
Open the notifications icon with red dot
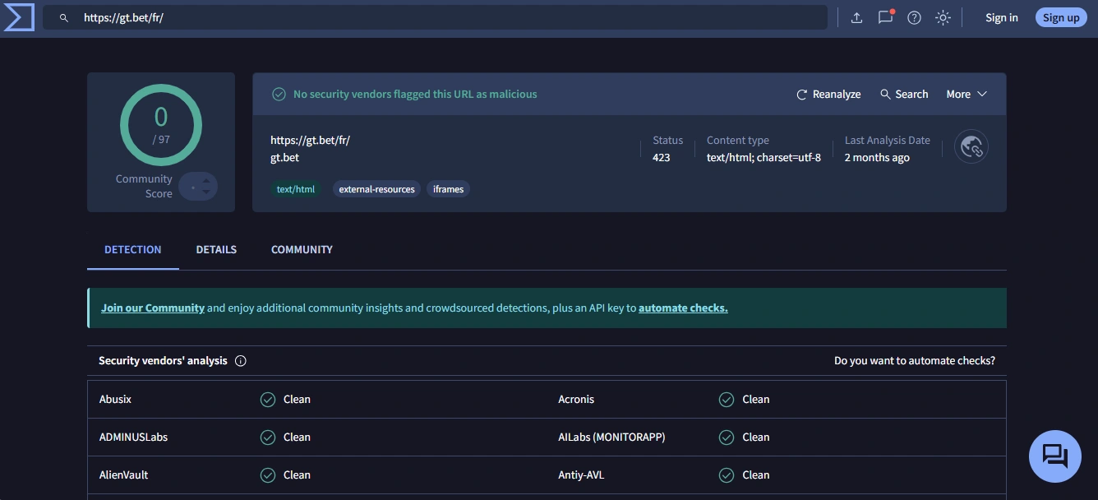point(885,17)
